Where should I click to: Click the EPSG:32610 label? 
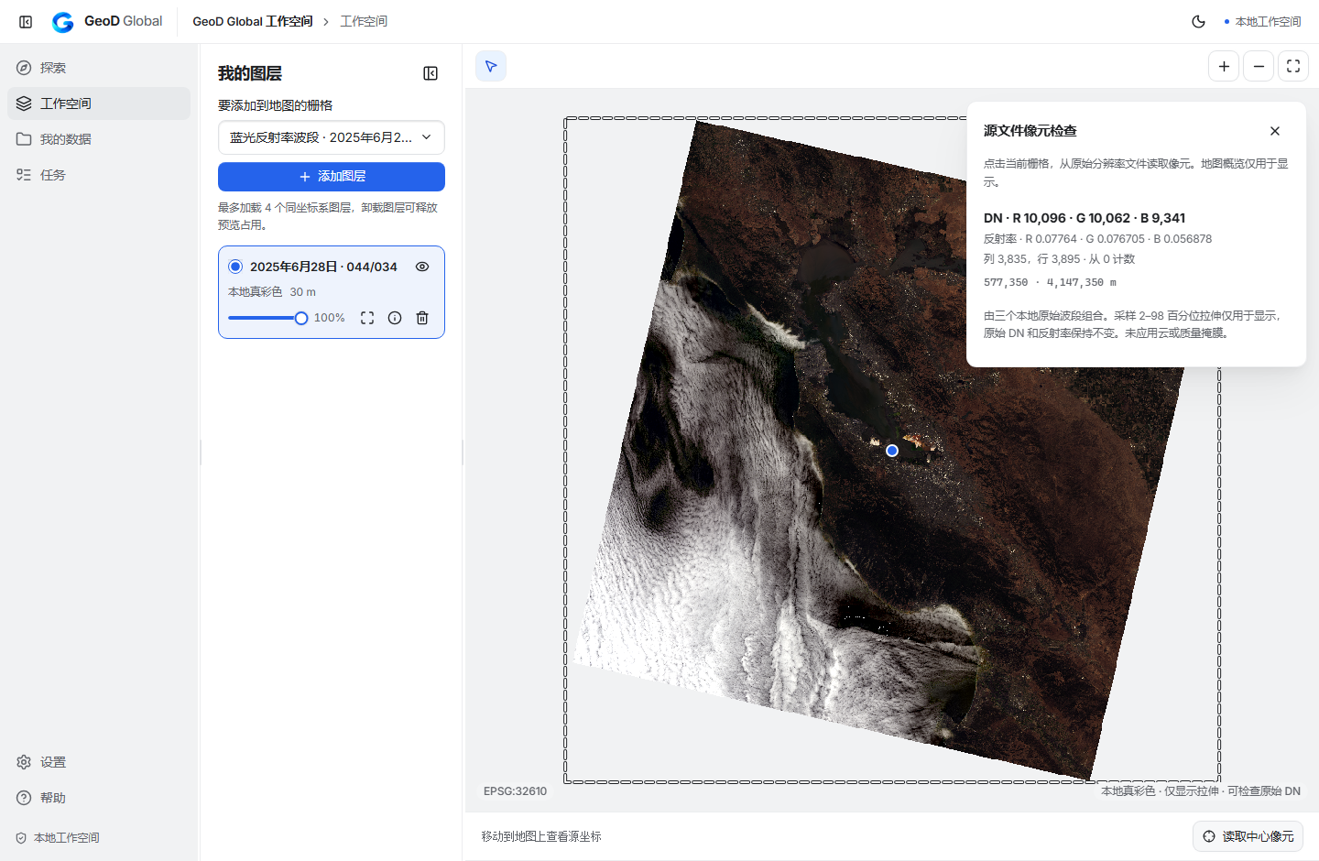coord(515,791)
